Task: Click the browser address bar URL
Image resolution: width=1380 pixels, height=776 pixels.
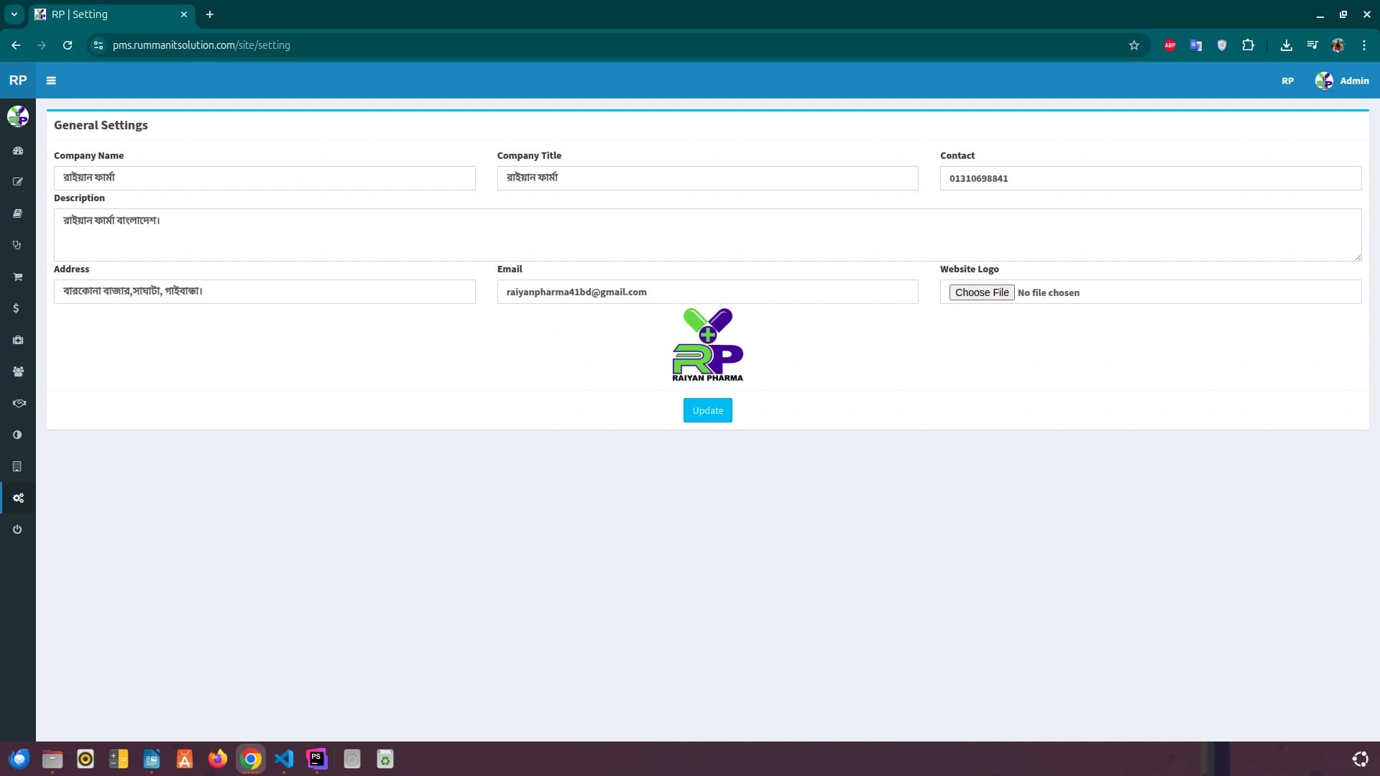Action: point(201,45)
